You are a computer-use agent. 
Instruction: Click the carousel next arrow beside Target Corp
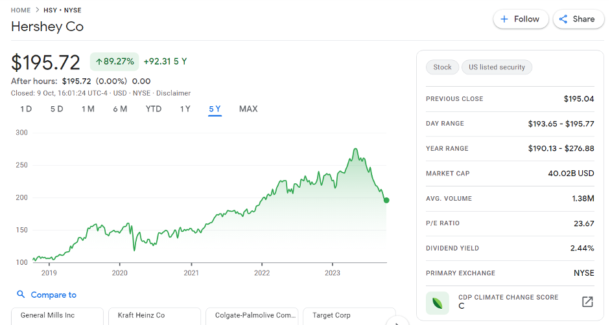click(395, 321)
